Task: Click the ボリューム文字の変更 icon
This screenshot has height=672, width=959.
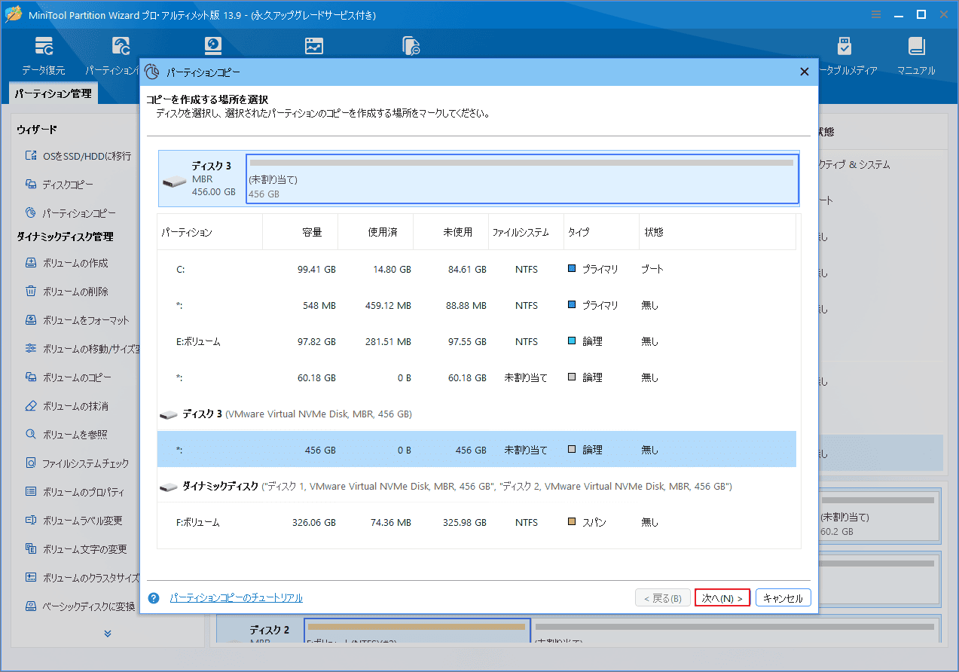Action: (31, 549)
